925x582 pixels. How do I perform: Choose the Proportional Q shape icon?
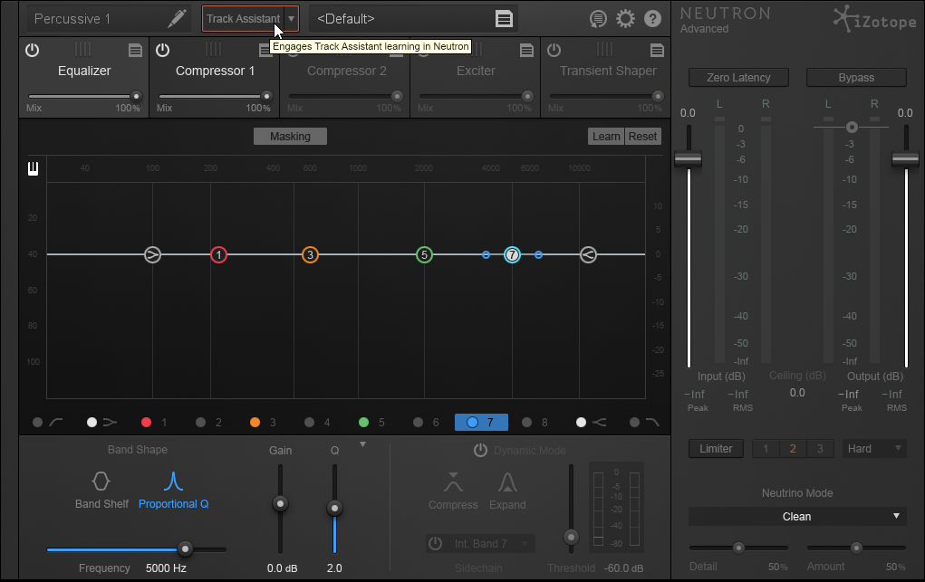(x=173, y=482)
